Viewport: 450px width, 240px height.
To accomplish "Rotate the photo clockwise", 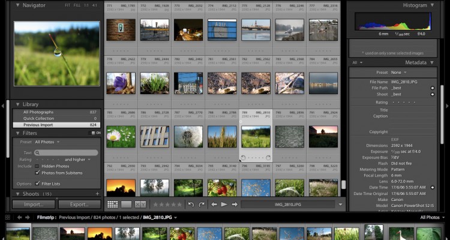I will click(x=202, y=204).
